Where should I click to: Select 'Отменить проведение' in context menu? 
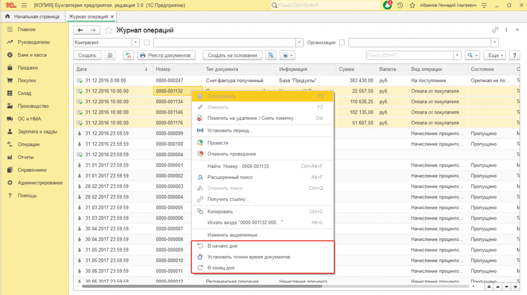point(231,154)
